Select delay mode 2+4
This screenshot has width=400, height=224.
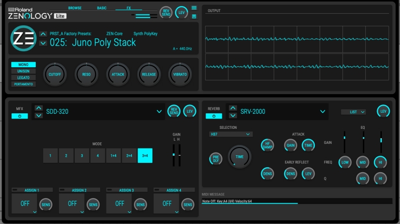pyautogui.click(x=129, y=155)
